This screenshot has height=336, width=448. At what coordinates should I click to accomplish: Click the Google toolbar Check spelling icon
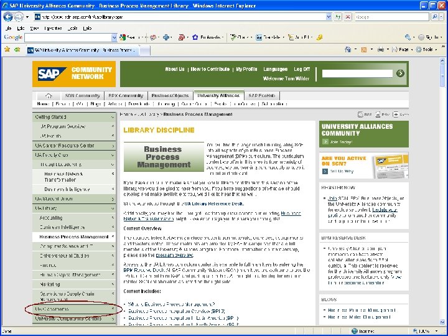pyautogui.click(x=240, y=37)
